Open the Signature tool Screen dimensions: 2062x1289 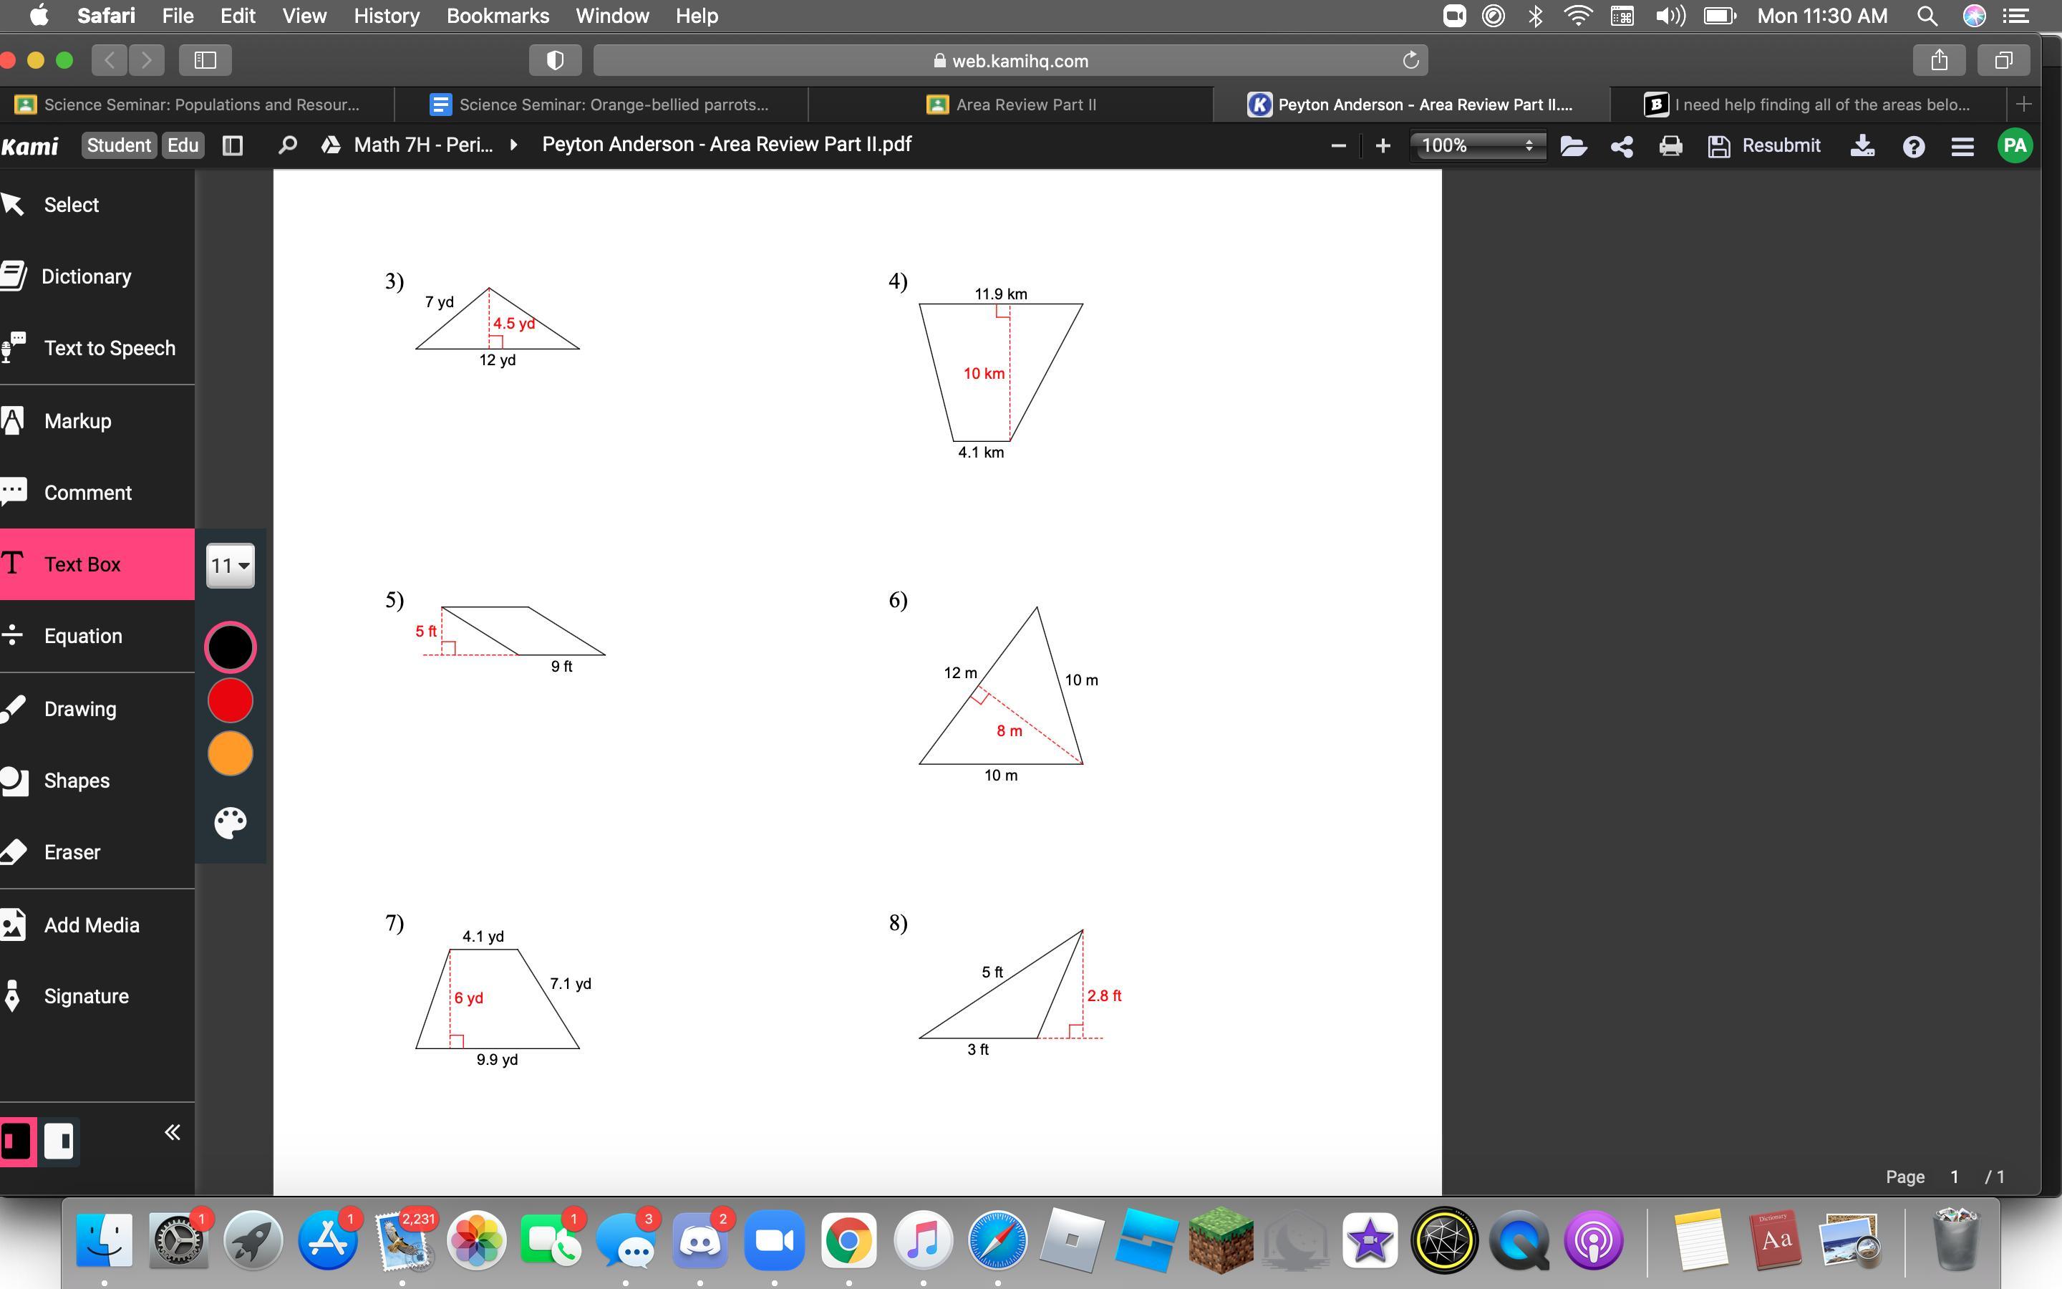[x=85, y=997]
